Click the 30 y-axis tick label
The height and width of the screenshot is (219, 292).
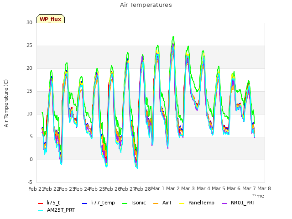pyautogui.click(x=29, y=22)
